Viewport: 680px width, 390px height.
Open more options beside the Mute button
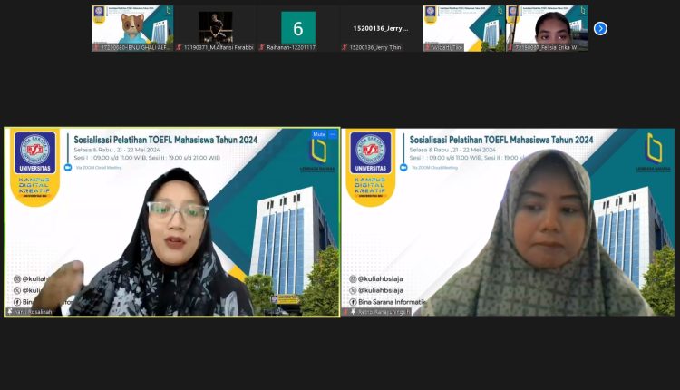[x=333, y=134]
